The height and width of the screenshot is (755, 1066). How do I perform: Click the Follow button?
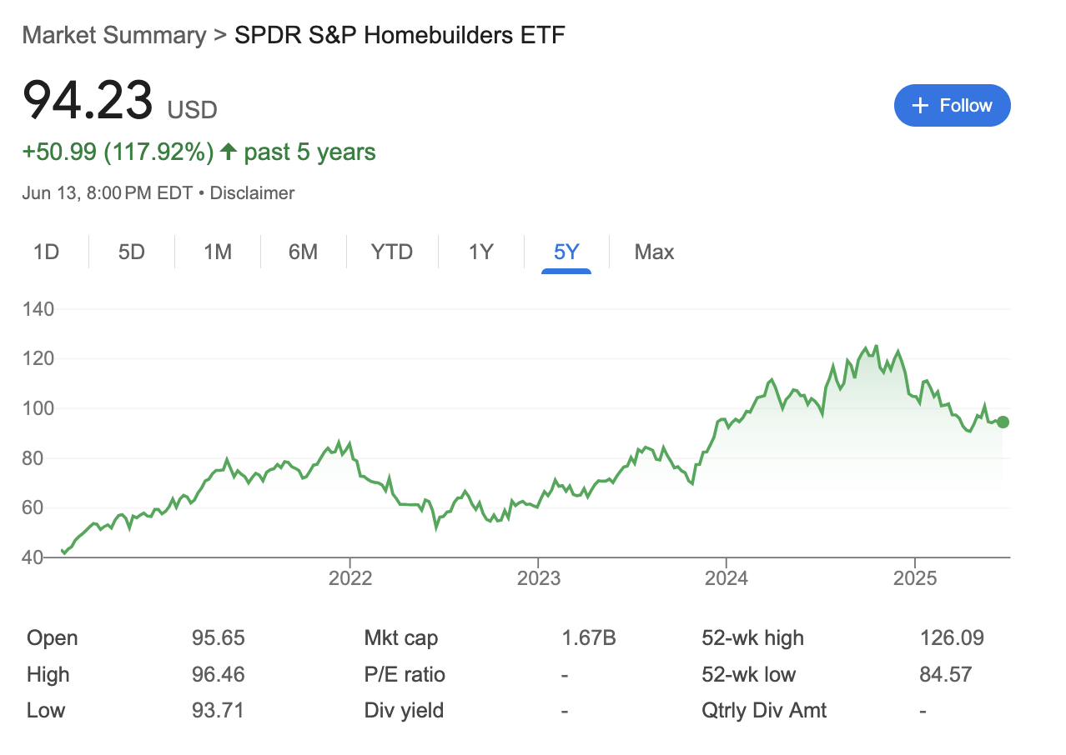tap(952, 106)
